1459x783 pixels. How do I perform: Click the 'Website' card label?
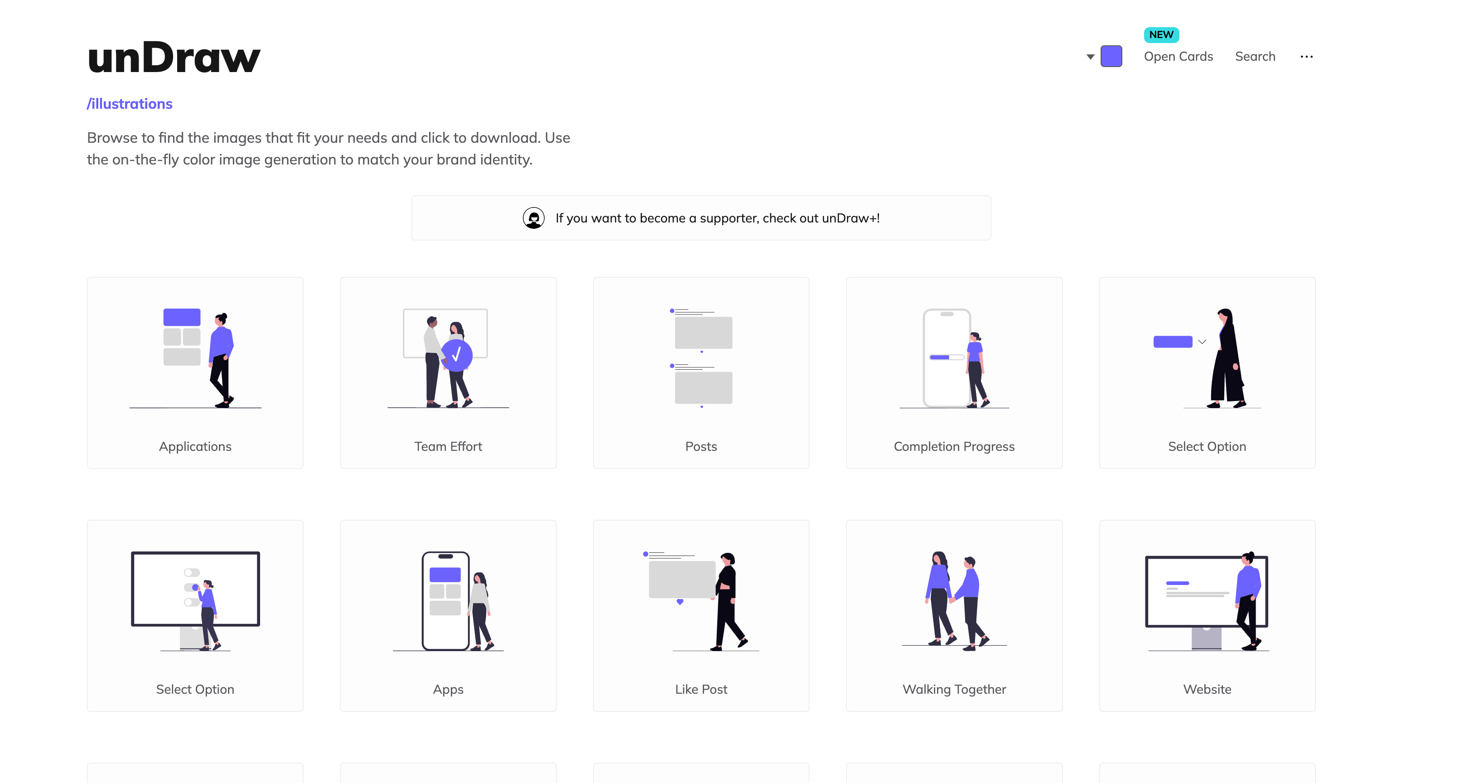pos(1207,690)
